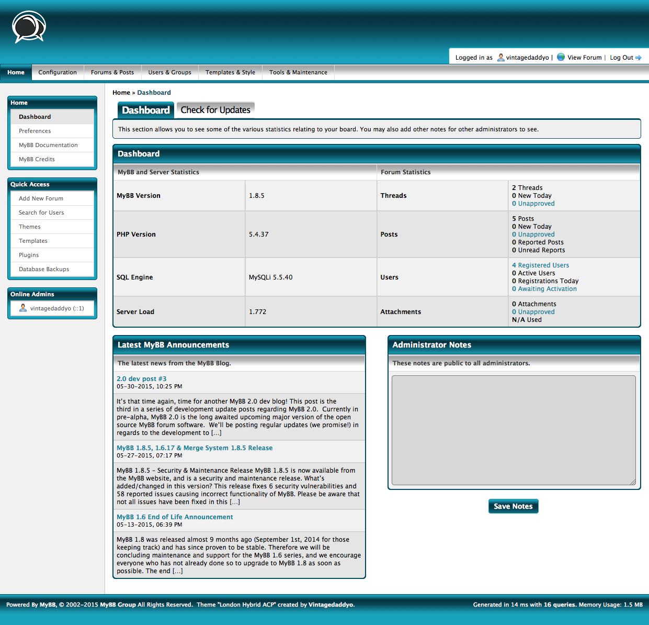
Task: Open users Awaiting Activation link
Action: (x=544, y=289)
